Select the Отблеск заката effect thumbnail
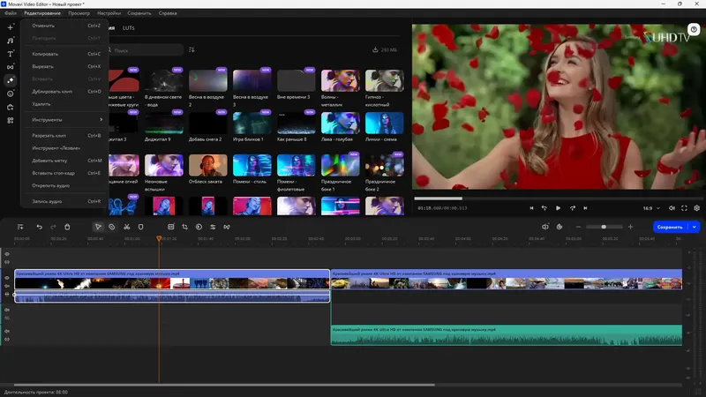 pos(208,165)
